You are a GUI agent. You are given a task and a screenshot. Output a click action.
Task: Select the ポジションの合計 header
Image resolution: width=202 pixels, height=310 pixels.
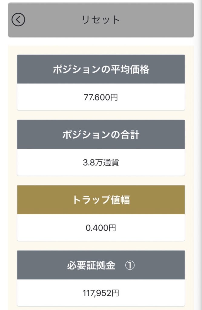[x=101, y=135]
